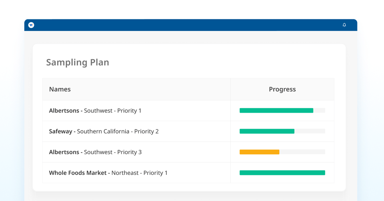Click the notification bell icon
This screenshot has width=384, height=201.
coord(344,25)
